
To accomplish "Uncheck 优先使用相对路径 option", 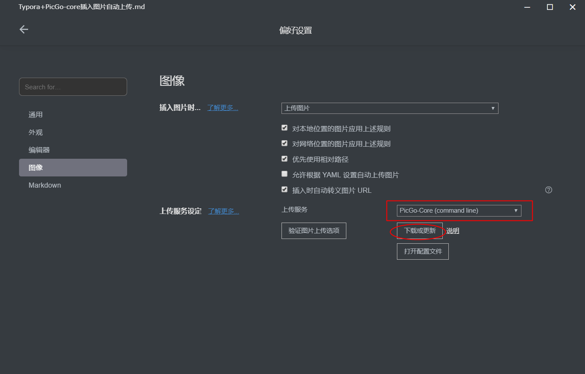I will click(x=285, y=159).
